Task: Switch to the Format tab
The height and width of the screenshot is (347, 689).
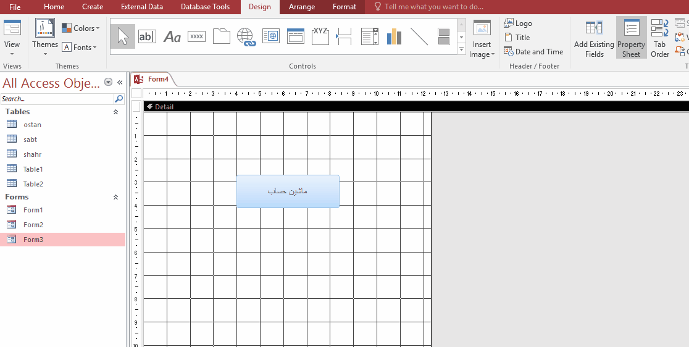Action: (344, 7)
